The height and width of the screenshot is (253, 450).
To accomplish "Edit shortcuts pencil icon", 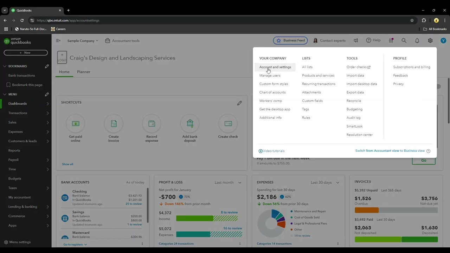I will [x=239, y=103].
